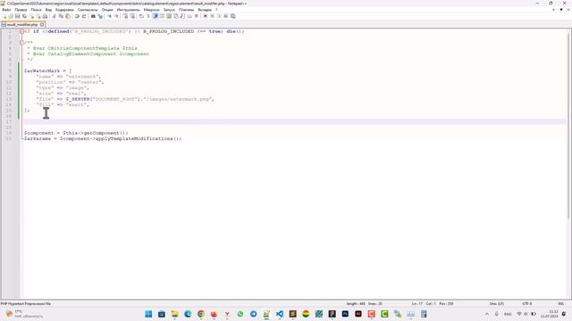The width and height of the screenshot is (572, 321).
Task: Open the User Defined Language dialog icon
Action: point(162,16)
